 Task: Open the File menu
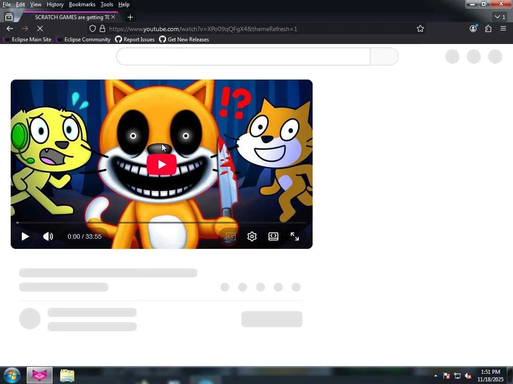point(7,4)
